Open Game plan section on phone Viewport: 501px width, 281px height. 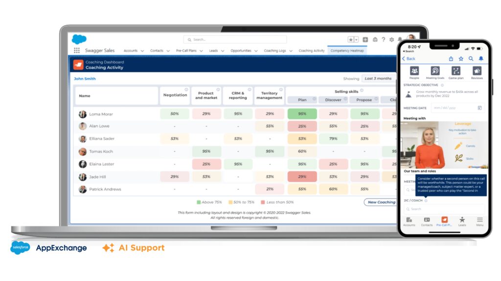point(456,73)
